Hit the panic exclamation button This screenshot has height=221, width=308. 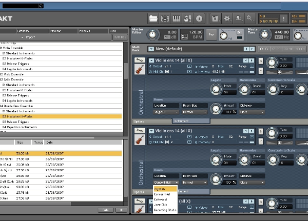(x=283, y=18)
